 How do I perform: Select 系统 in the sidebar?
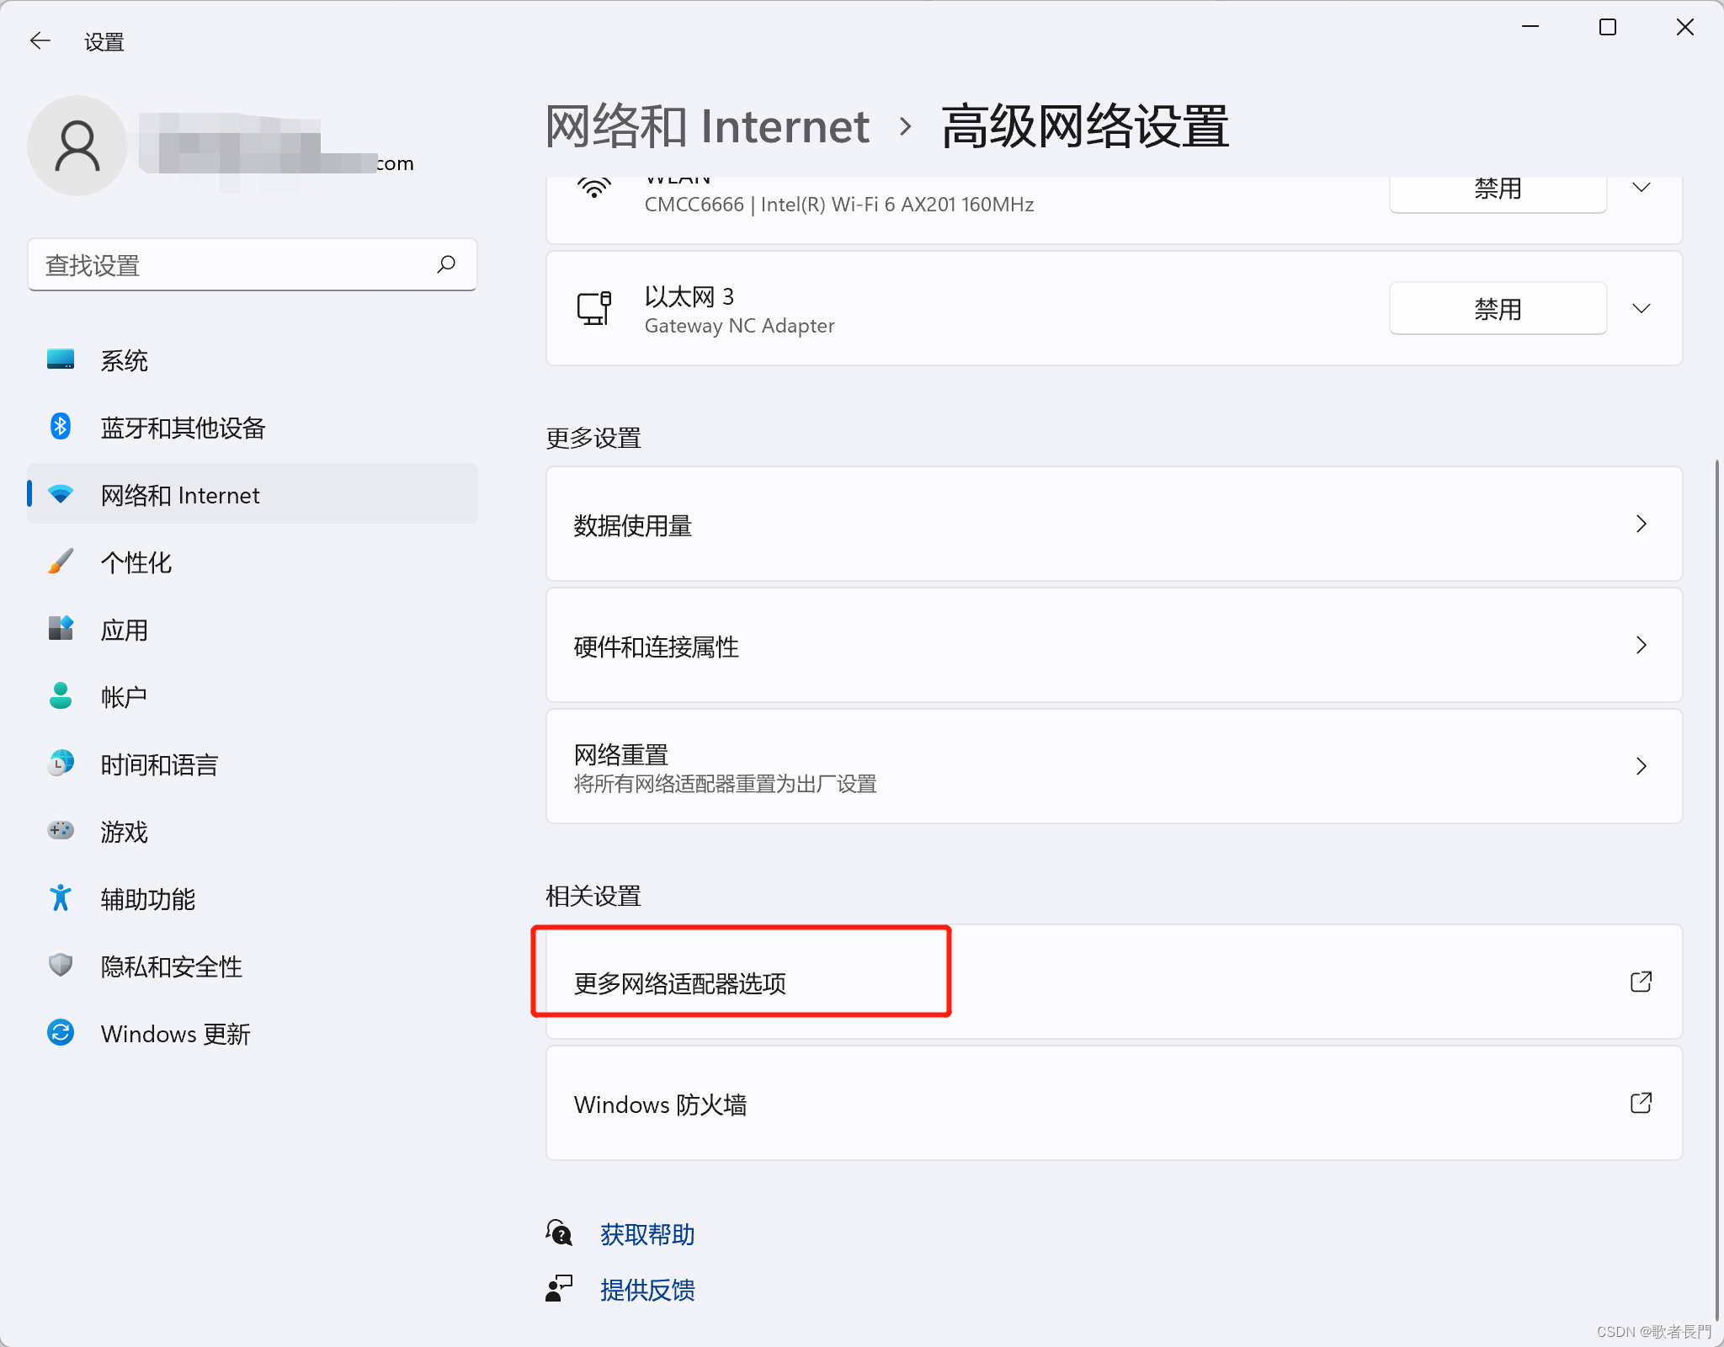point(125,360)
